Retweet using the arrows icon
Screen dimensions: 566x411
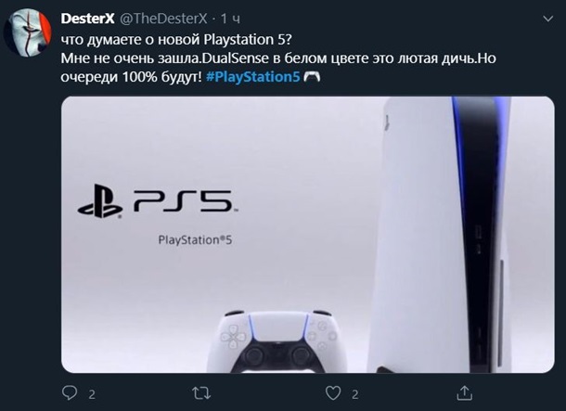pos(201,393)
